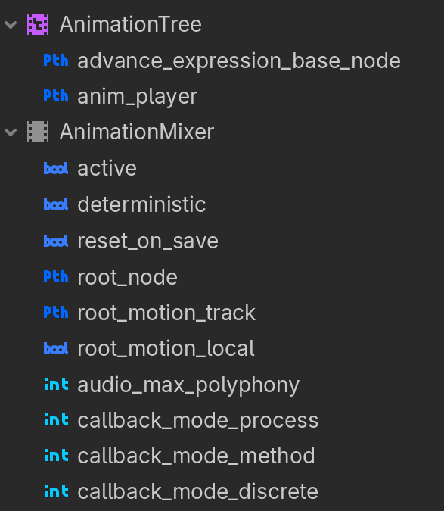Click the int icon beside callback_mode_discrete
Screen dimensions: 444x511
tap(57, 491)
